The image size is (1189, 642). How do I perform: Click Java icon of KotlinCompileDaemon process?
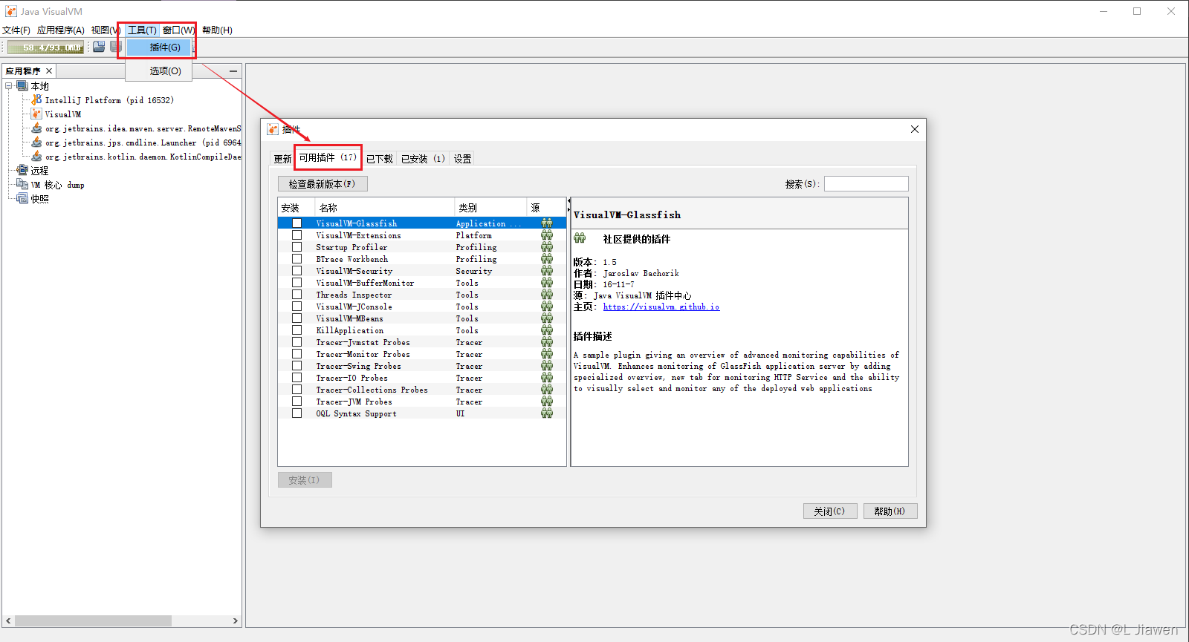pyautogui.click(x=36, y=156)
